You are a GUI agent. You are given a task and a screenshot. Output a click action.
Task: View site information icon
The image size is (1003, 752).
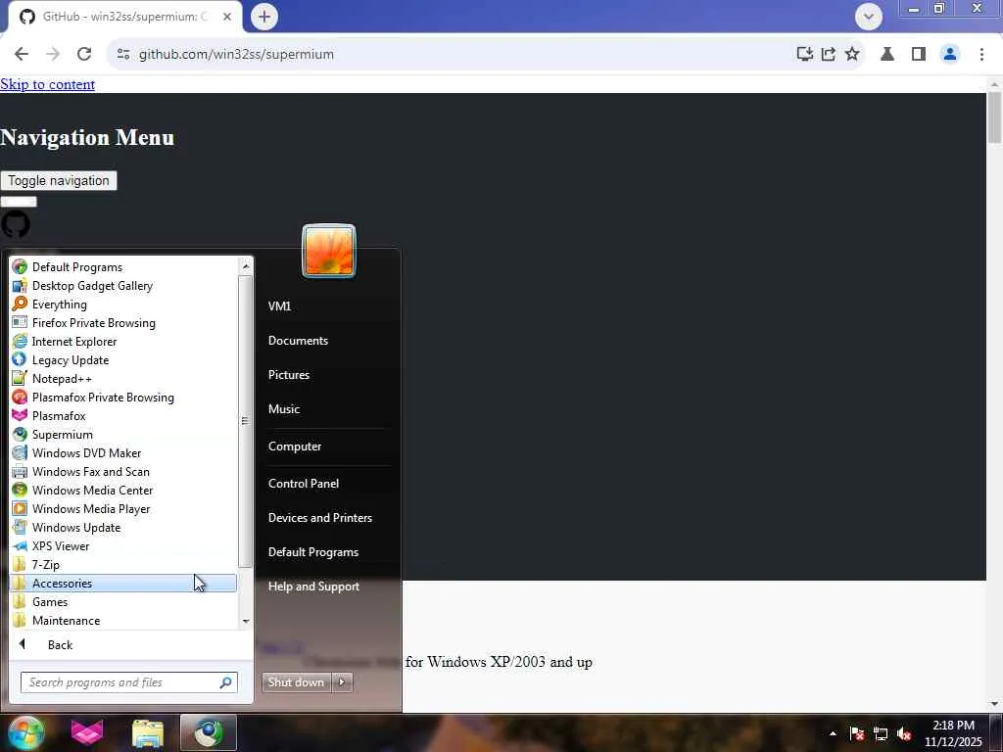pos(123,55)
